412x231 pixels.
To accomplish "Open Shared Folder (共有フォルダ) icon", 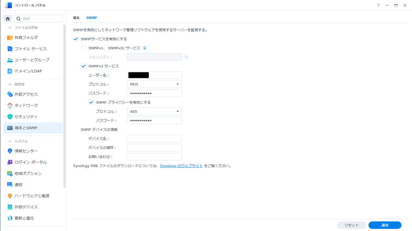I will [x=10, y=37].
